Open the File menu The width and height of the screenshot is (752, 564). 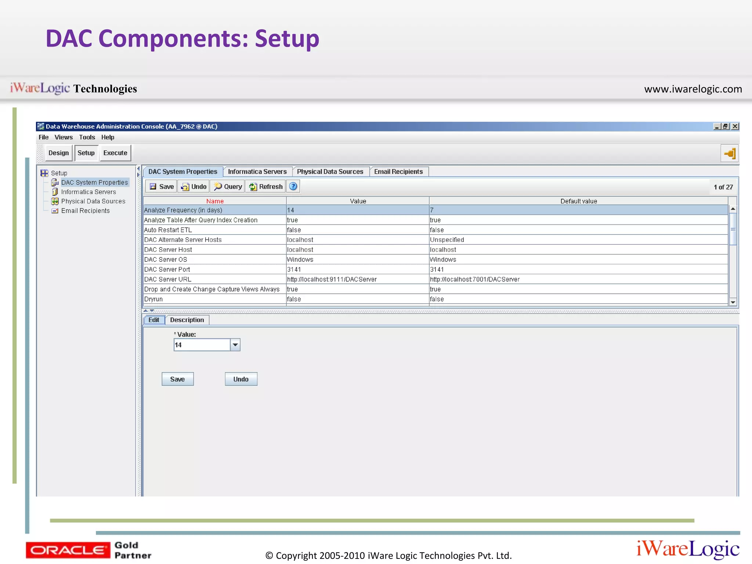point(43,137)
